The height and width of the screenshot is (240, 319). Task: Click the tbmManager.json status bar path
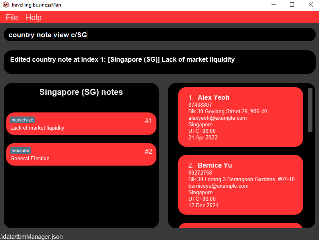tap(32, 236)
